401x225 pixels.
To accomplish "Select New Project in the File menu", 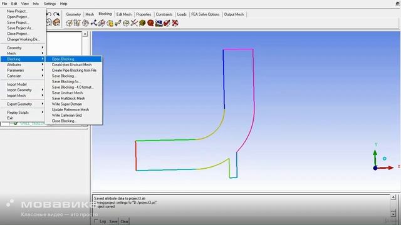I will point(23,11).
